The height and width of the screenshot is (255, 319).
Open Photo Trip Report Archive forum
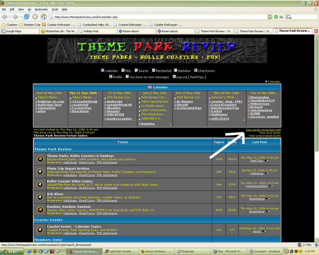click(x=68, y=169)
